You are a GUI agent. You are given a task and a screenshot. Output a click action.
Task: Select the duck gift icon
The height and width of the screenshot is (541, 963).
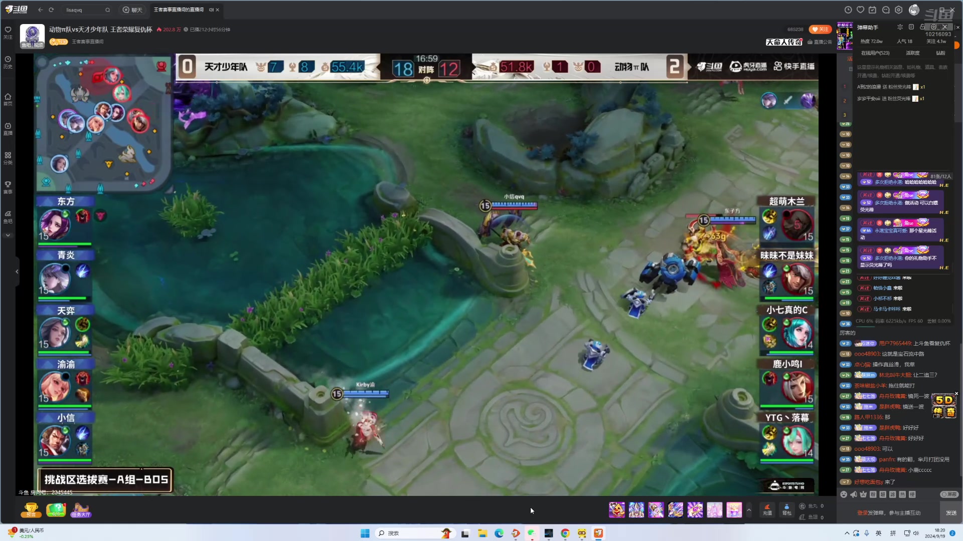(617, 510)
